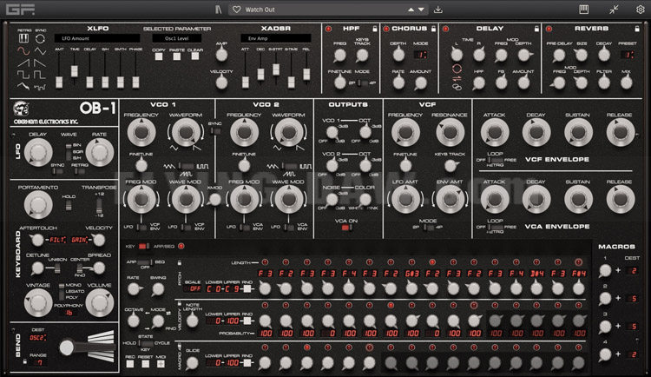Screen dimensions: 651x377
Task: Toggle the Reverb lock icon
Action: pyautogui.click(x=637, y=29)
